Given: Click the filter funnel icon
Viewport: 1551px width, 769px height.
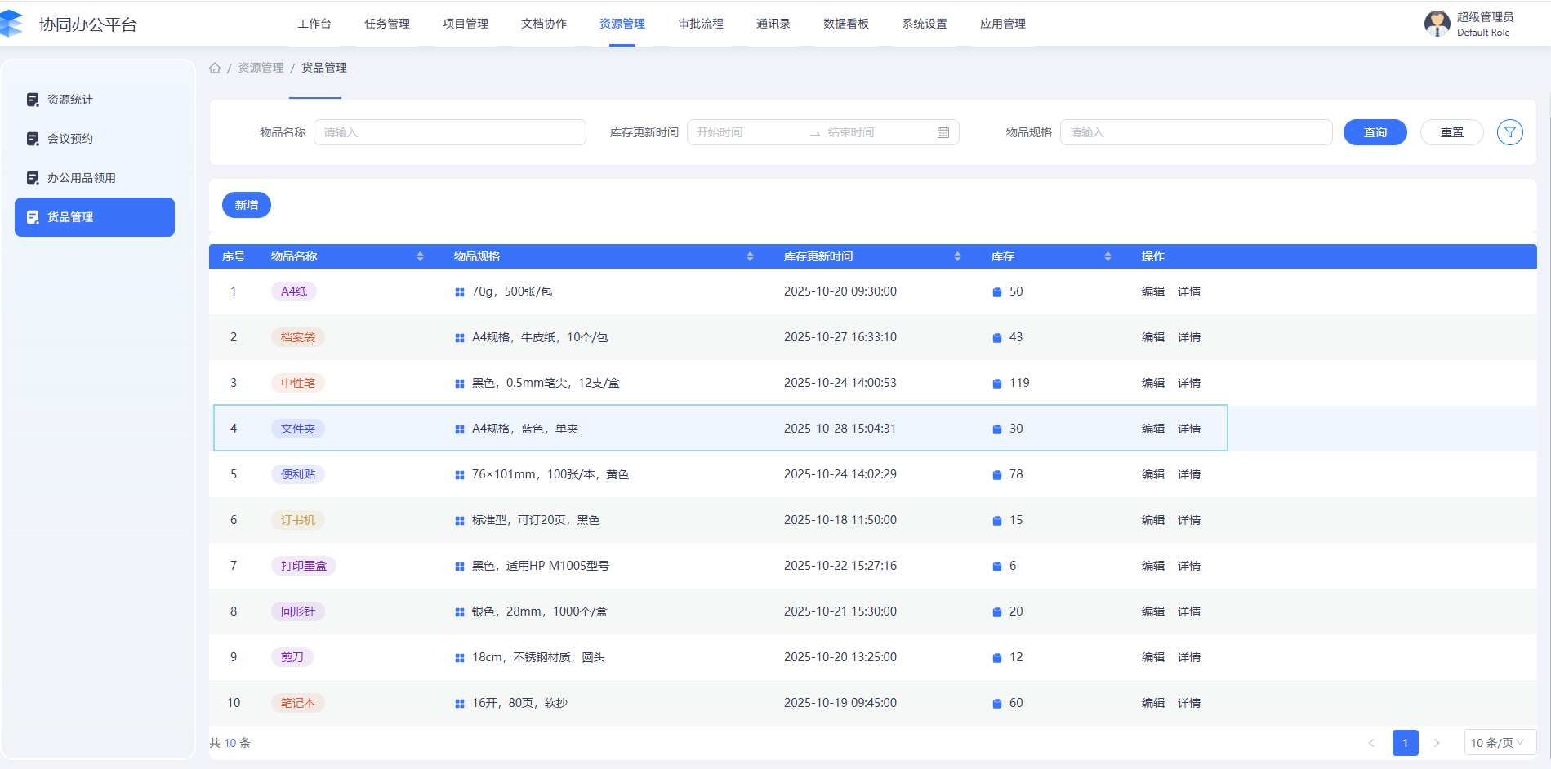Looking at the screenshot, I should (x=1509, y=132).
